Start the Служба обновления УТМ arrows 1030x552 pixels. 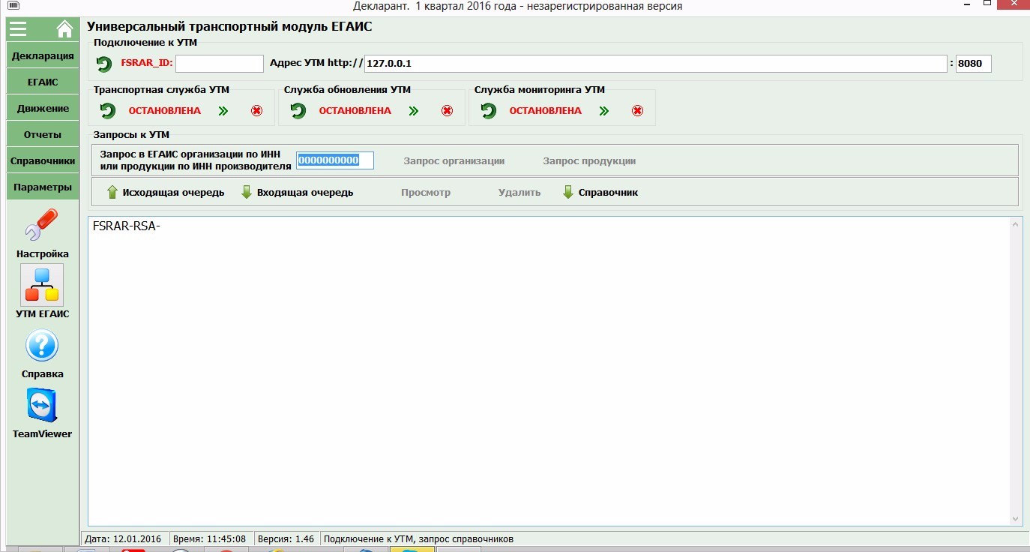coord(413,111)
